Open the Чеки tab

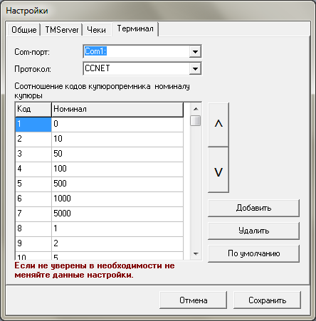coord(97,30)
